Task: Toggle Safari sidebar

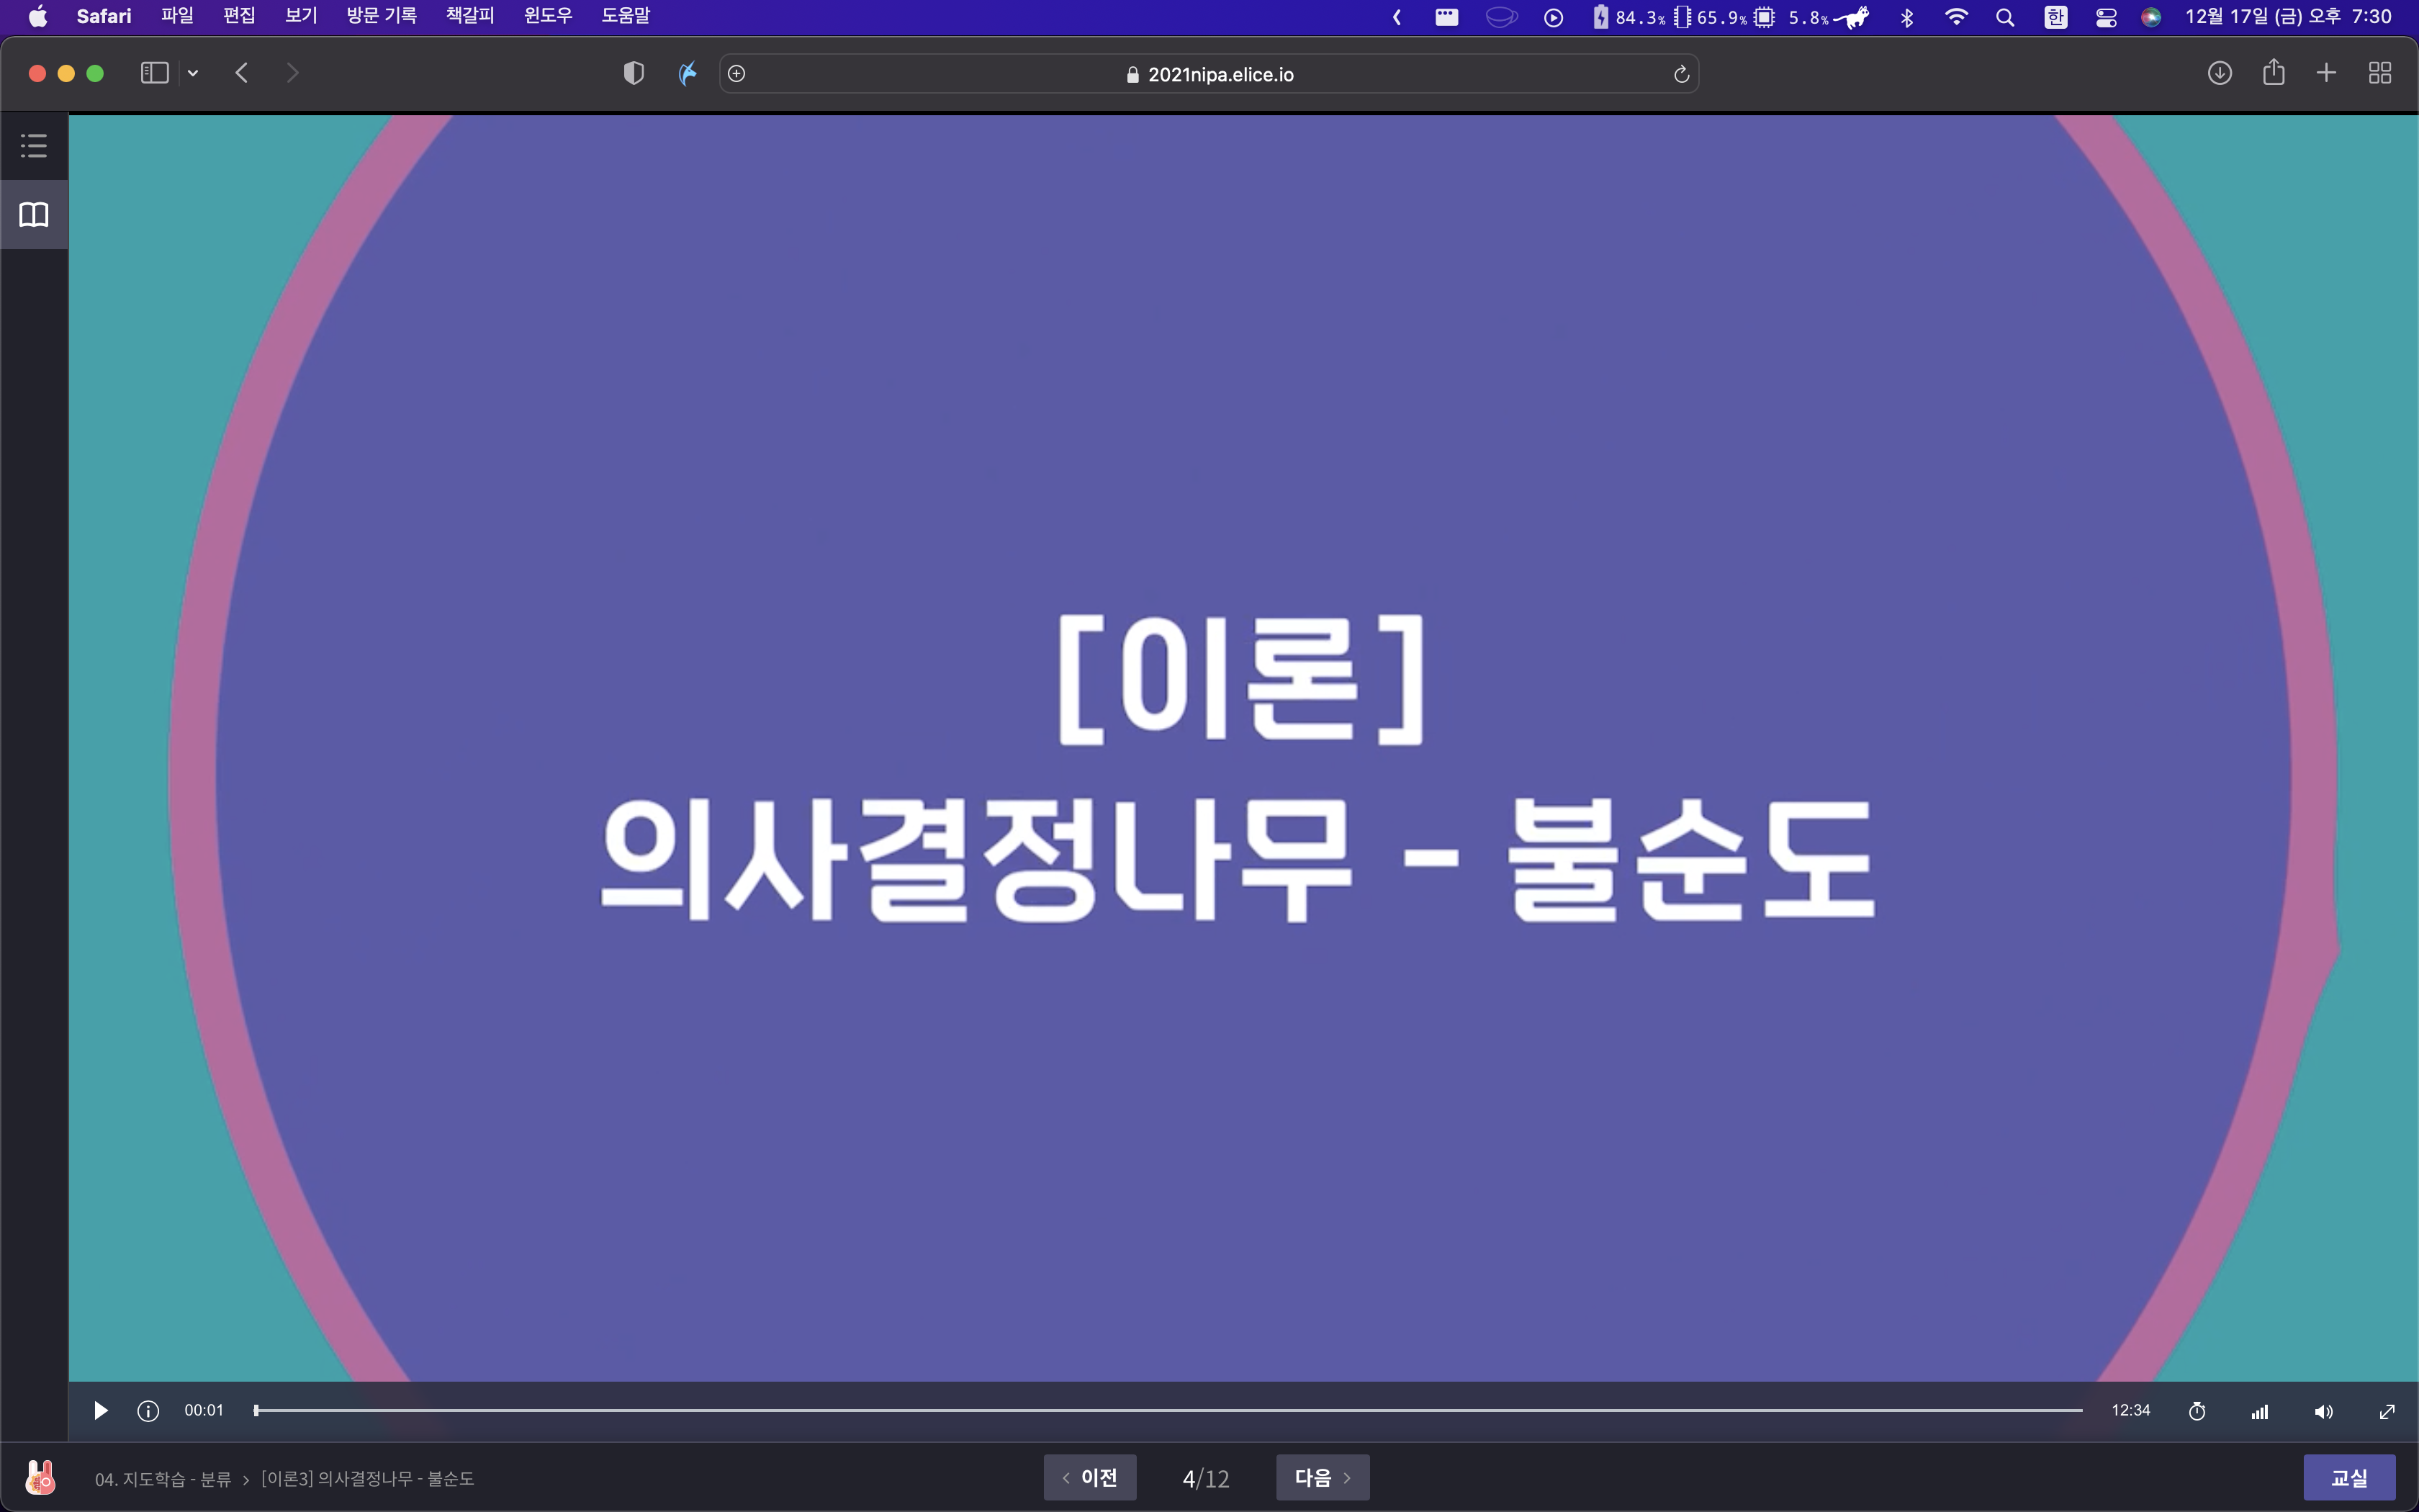Action: coord(154,73)
